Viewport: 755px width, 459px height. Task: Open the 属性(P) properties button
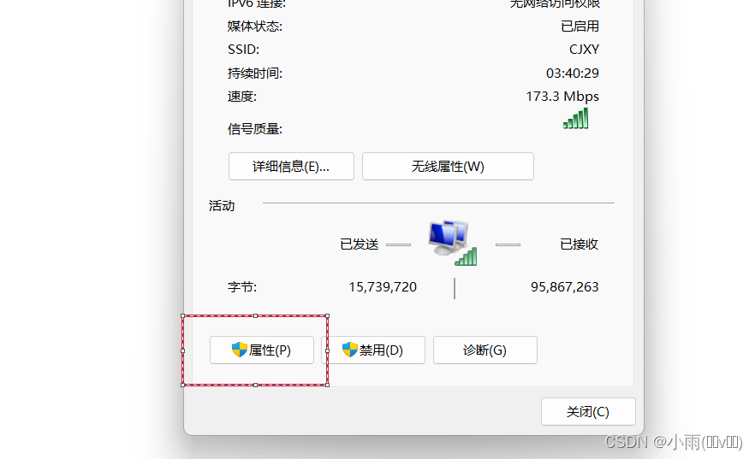(262, 350)
